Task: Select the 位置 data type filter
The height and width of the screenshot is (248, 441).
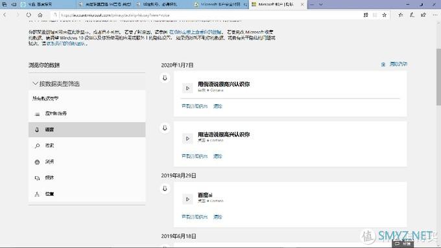Action: (87, 194)
